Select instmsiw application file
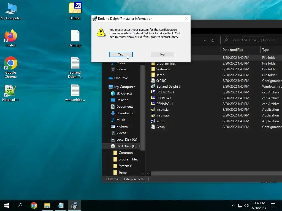Image resolution: width=282 pixels, height=211 pixels. (162, 115)
